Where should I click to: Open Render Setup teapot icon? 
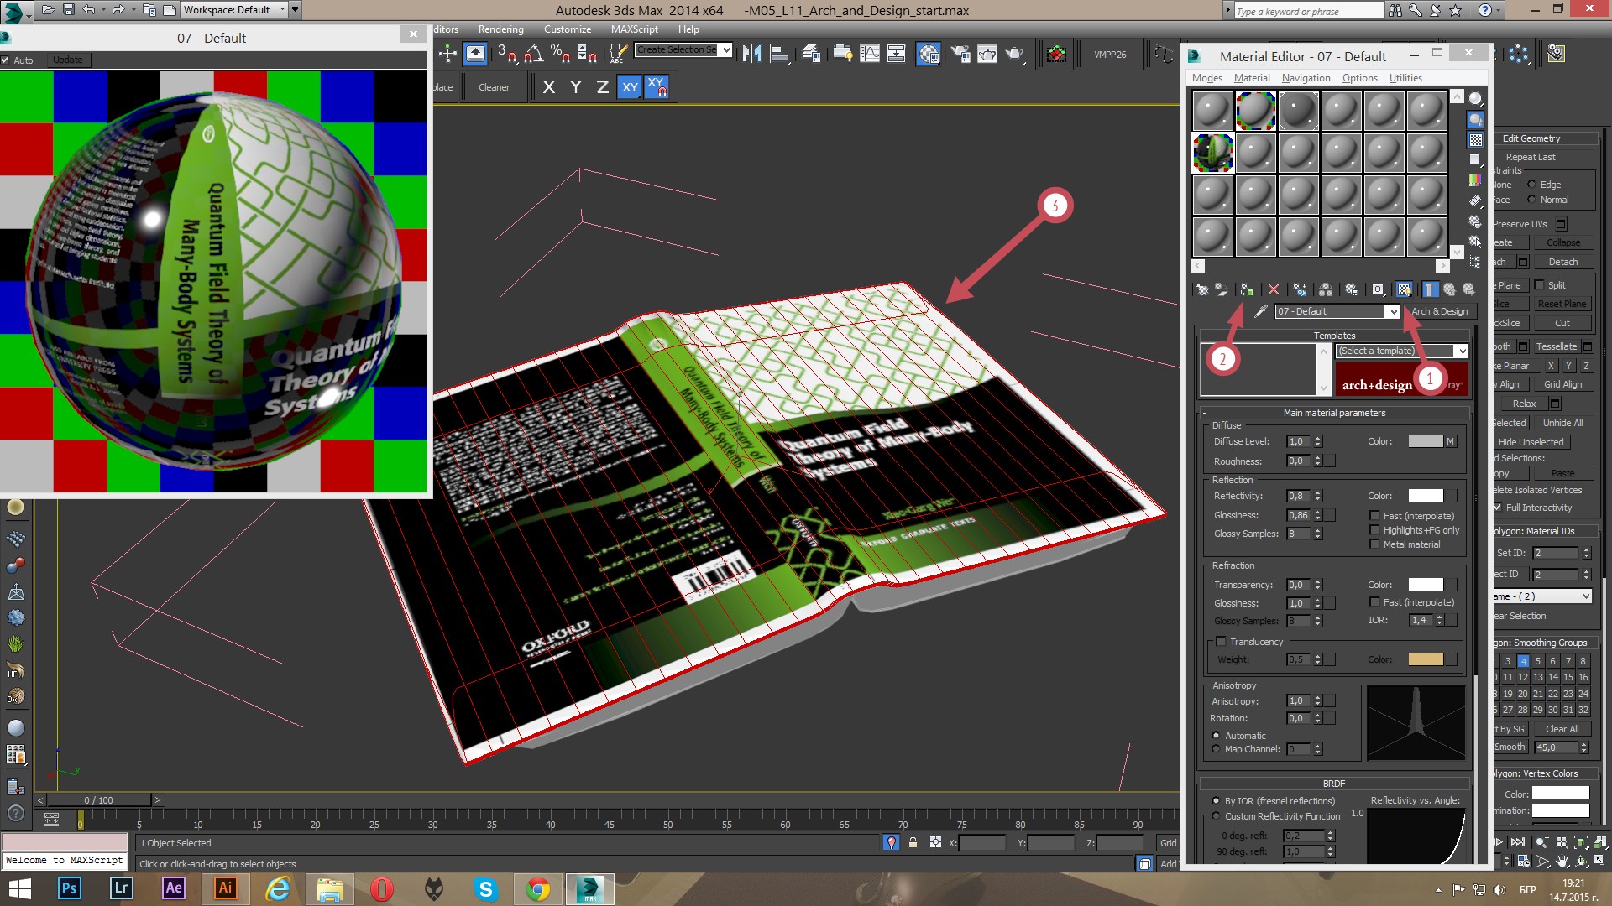960,54
